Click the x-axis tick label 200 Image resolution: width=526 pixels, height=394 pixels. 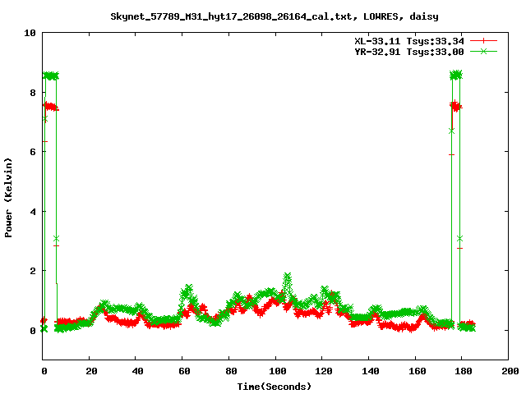point(510,371)
